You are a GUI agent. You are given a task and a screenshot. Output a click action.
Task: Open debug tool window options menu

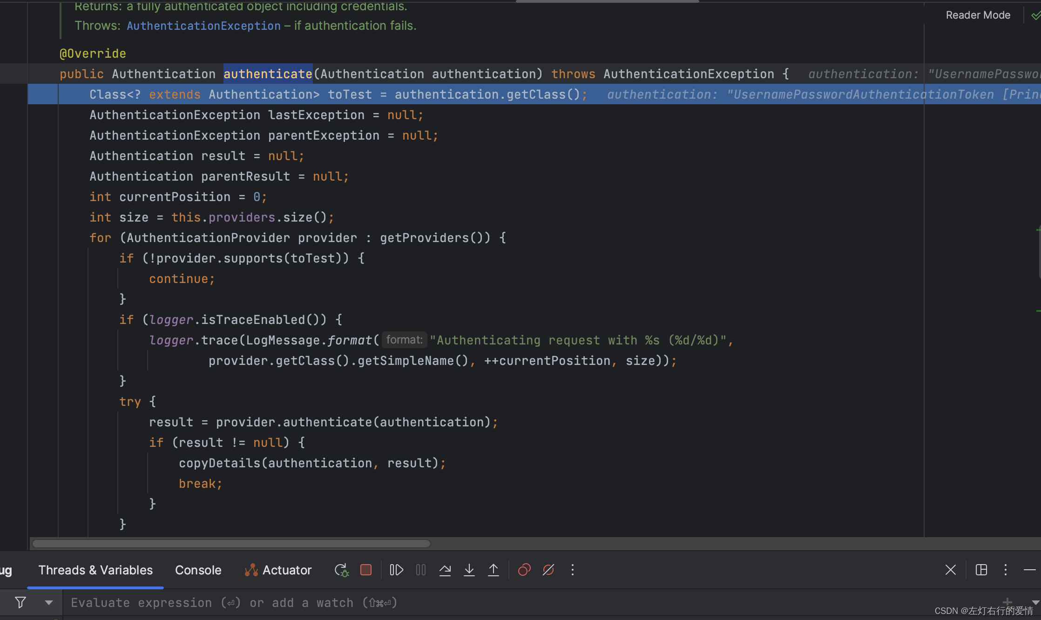click(x=1006, y=570)
